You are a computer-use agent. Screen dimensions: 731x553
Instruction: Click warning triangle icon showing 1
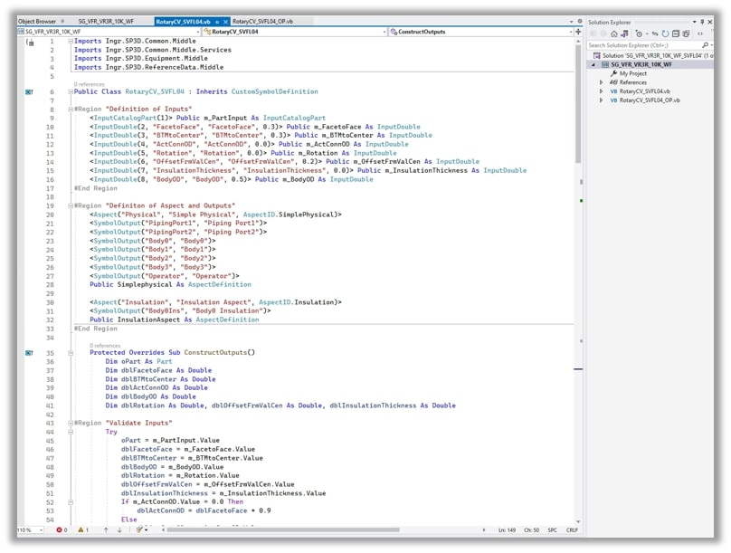(x=81, y=530)
